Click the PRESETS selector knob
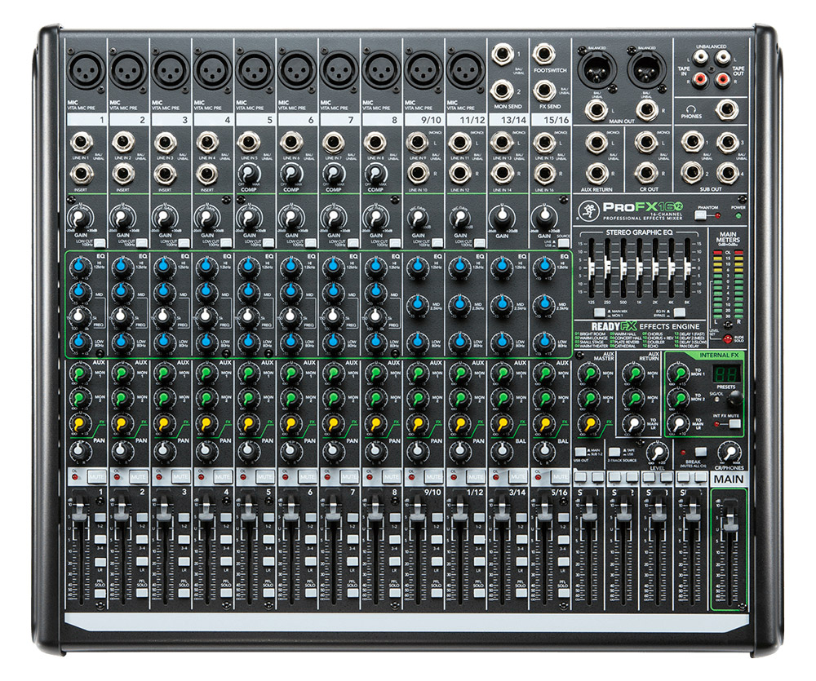 [x=734, y=396]
